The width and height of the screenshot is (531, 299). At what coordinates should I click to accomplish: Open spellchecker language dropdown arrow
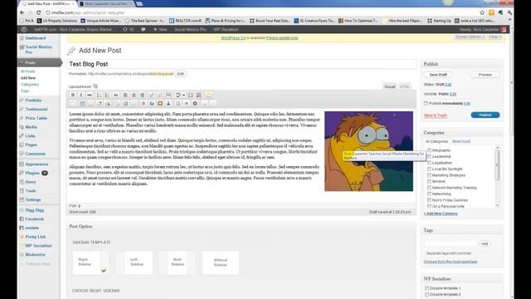point(183,95)
